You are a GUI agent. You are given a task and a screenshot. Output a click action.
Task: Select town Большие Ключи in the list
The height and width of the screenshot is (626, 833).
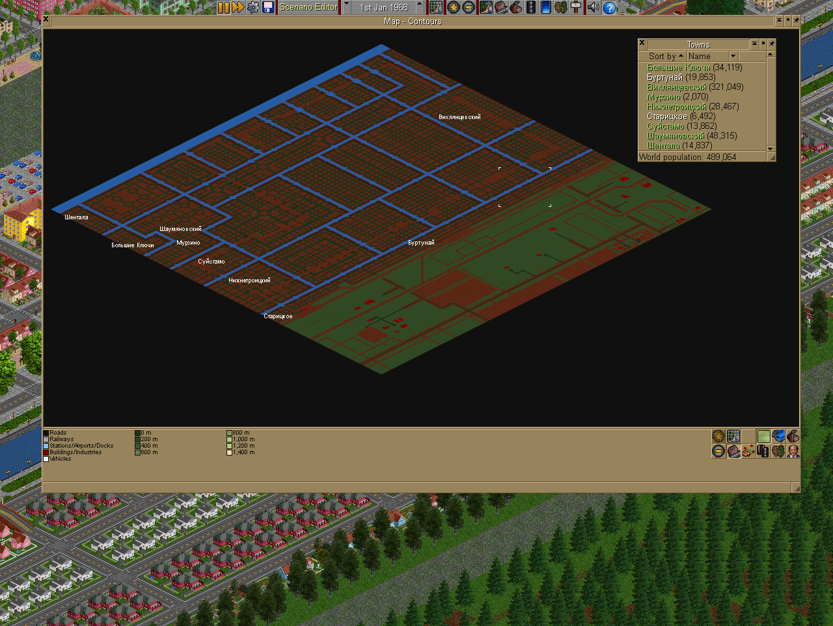pos(702,67)
